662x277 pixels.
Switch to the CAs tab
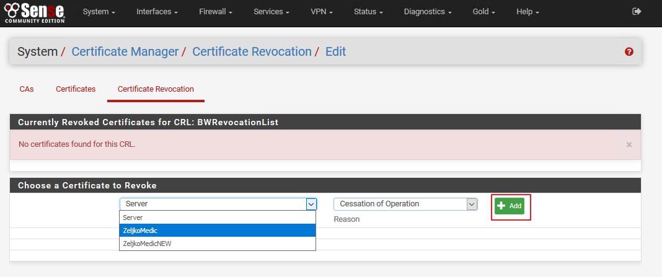[x=27, y=89]
